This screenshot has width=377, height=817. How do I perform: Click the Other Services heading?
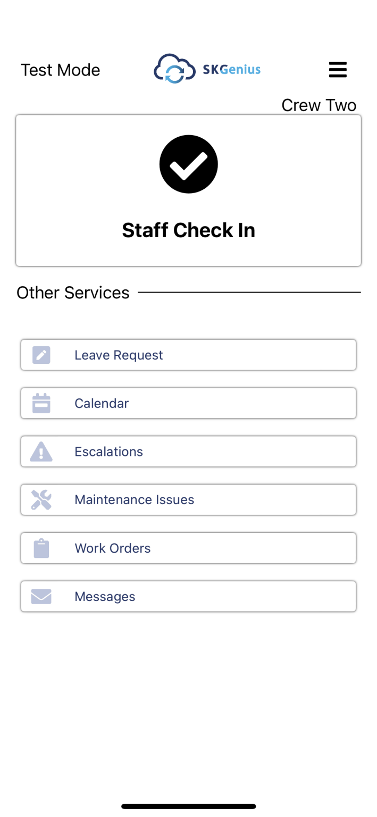point(73,293)
